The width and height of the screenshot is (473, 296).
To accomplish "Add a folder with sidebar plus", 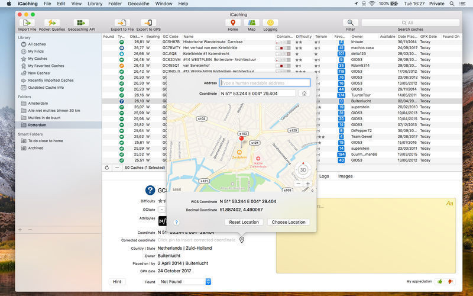I will coord(20,230).
